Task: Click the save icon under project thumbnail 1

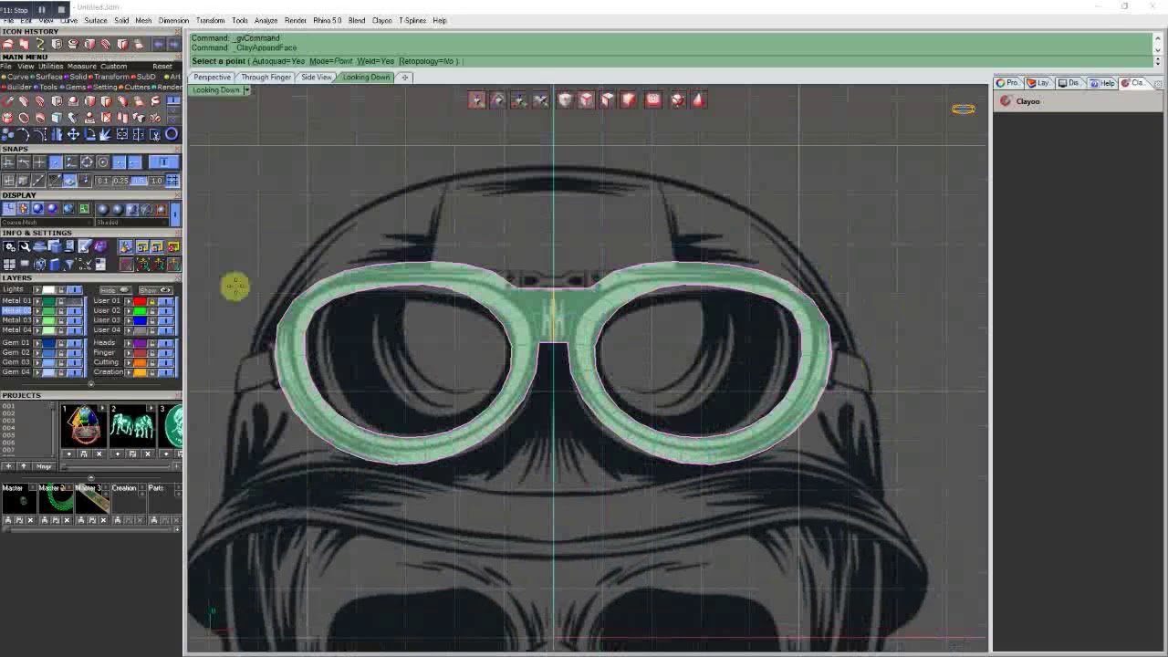Action: click(84, 454)
